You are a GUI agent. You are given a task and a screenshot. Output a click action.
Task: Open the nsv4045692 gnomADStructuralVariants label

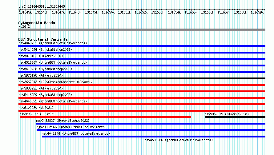[53, 101]
